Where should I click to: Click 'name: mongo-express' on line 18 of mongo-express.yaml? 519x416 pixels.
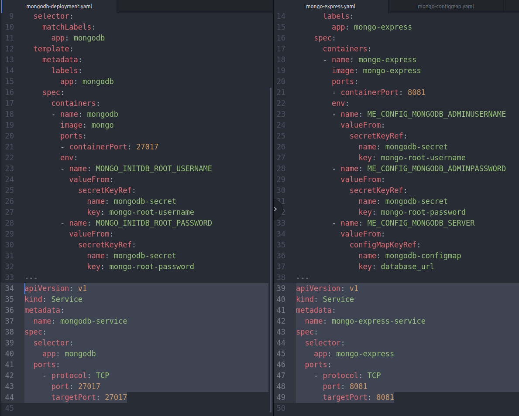[x=374, y=60]
